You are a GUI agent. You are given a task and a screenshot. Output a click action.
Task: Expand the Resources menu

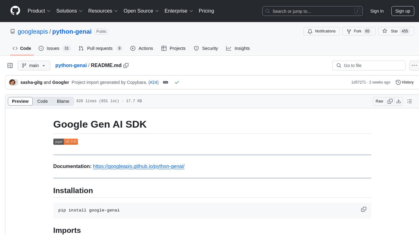[x=103, y=11]
